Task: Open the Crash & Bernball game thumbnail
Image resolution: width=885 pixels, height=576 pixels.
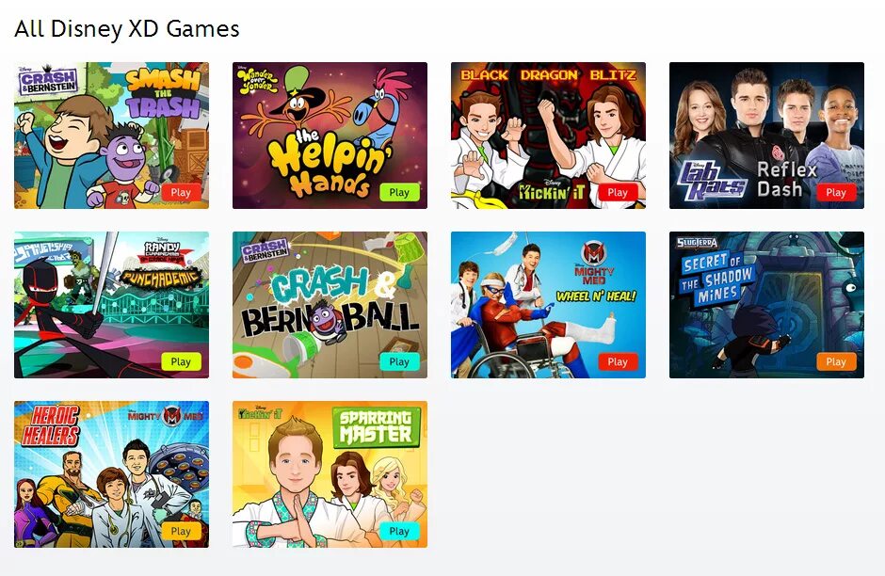Action: click(x=330, y=305)
